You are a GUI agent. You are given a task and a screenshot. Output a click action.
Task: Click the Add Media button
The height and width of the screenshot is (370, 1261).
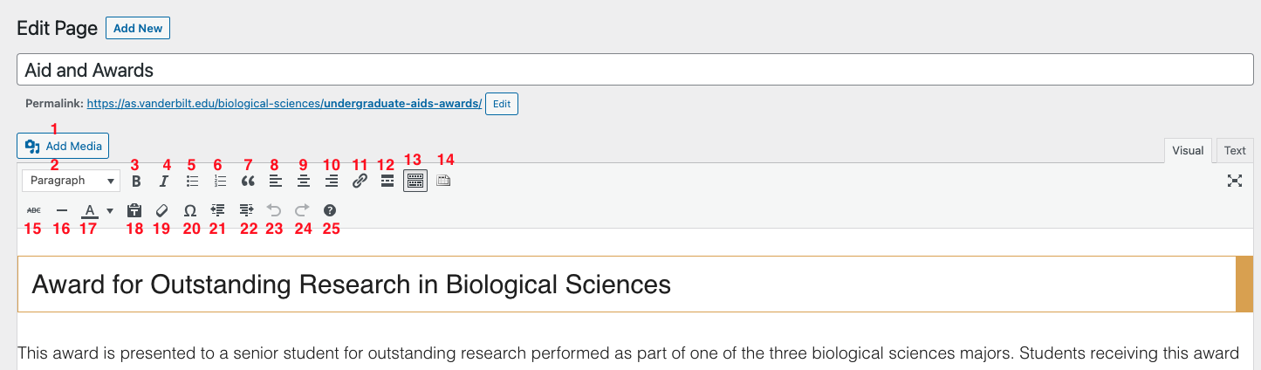[64, 146]
